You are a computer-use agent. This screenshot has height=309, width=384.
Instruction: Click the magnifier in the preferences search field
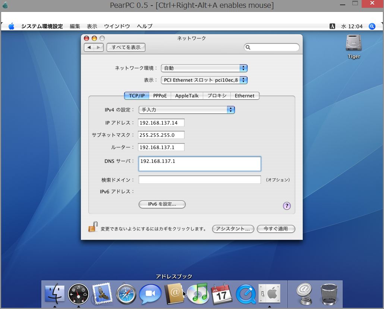248,47
